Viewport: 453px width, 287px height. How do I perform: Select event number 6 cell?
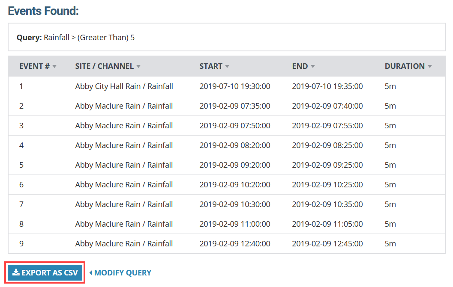pos(21,184)
